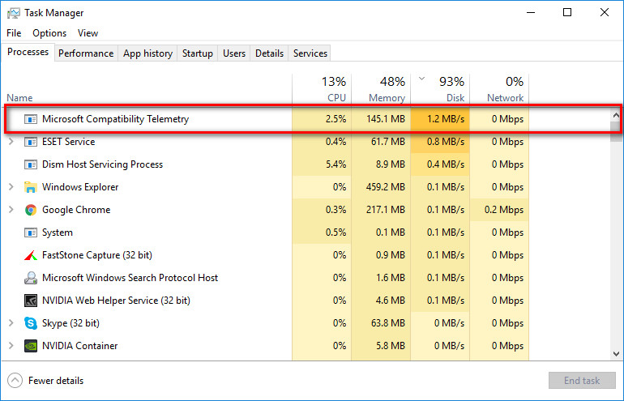Click the 459.2 MB memory value

tap(385, 187)
